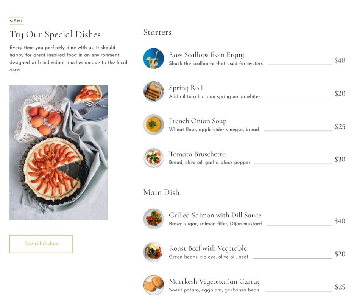
Task: Open Grilled Salmon with Dill Sauce title
Action: (215, 215)
